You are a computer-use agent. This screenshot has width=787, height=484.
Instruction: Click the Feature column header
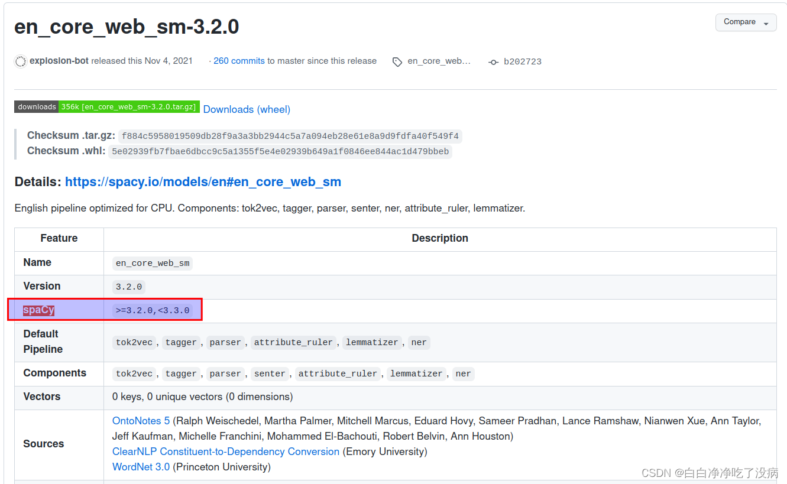59,238
